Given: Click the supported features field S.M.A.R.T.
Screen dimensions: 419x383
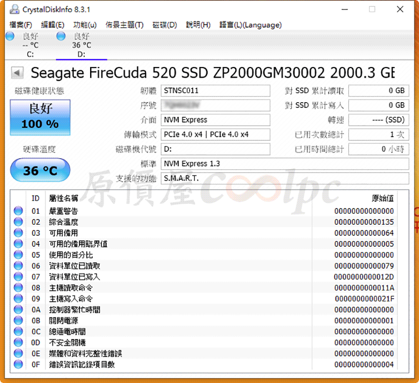Looking at the screenshot, I should point(285,178).
